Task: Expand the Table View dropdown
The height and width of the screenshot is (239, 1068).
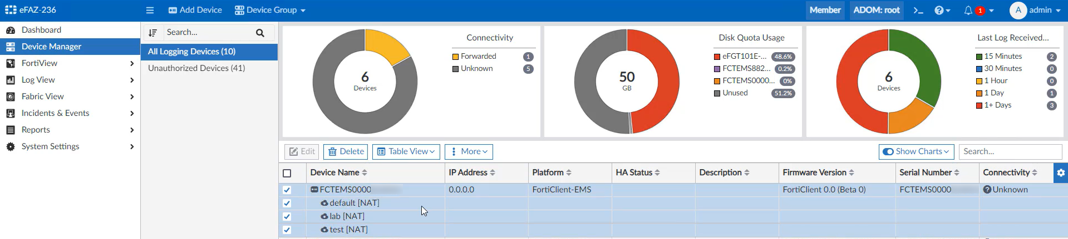Action: click(406, 151)
